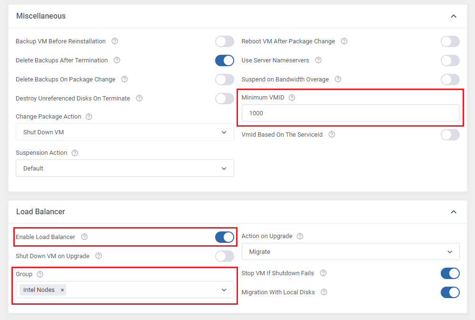Open help icon next to Minimum VMID

click(292, 98)
